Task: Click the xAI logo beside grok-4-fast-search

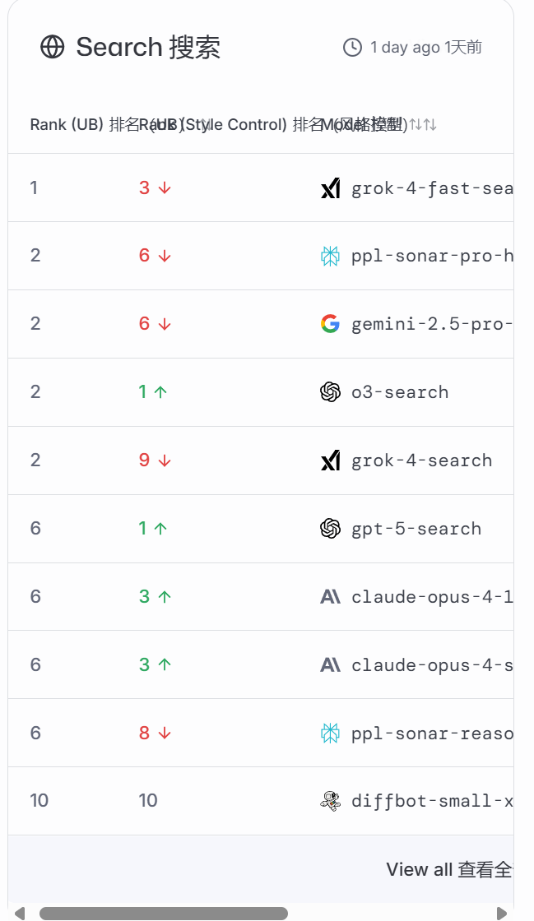Action: [x=330, y=189]
